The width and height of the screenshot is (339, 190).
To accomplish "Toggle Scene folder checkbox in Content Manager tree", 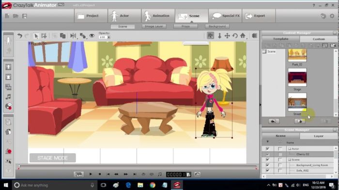I will 264,52.
